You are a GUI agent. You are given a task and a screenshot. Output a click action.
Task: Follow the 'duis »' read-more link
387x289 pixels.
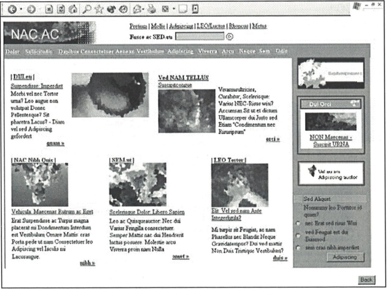tap(280, 258)
